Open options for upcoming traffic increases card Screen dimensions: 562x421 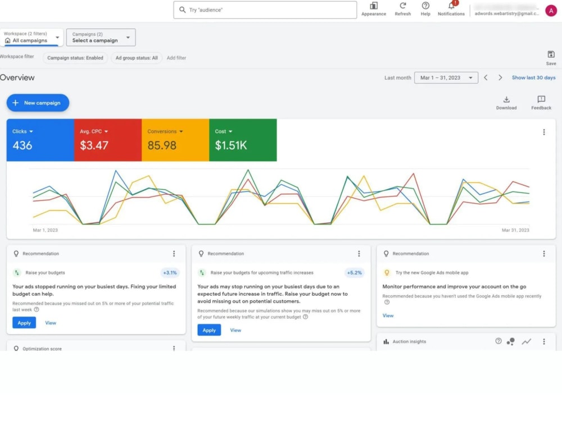pyautogui.click(x=359, y=254)
